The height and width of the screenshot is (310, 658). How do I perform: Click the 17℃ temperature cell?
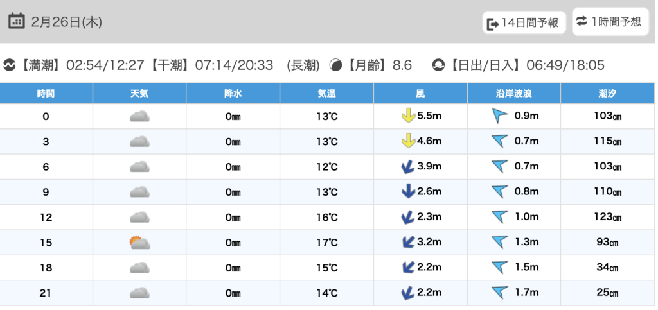(326, 243)
